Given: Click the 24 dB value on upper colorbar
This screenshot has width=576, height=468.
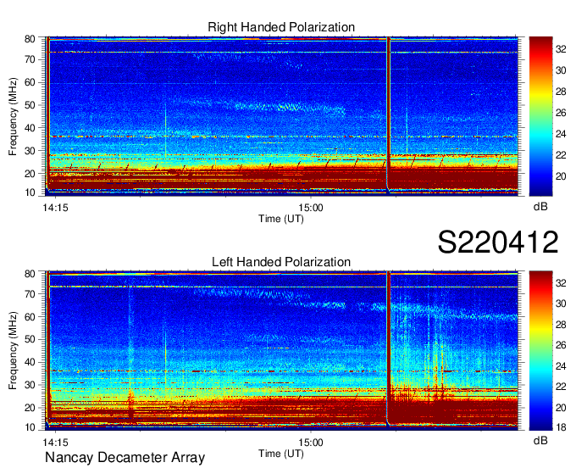Looking at the screenshot, I should 561,134.
